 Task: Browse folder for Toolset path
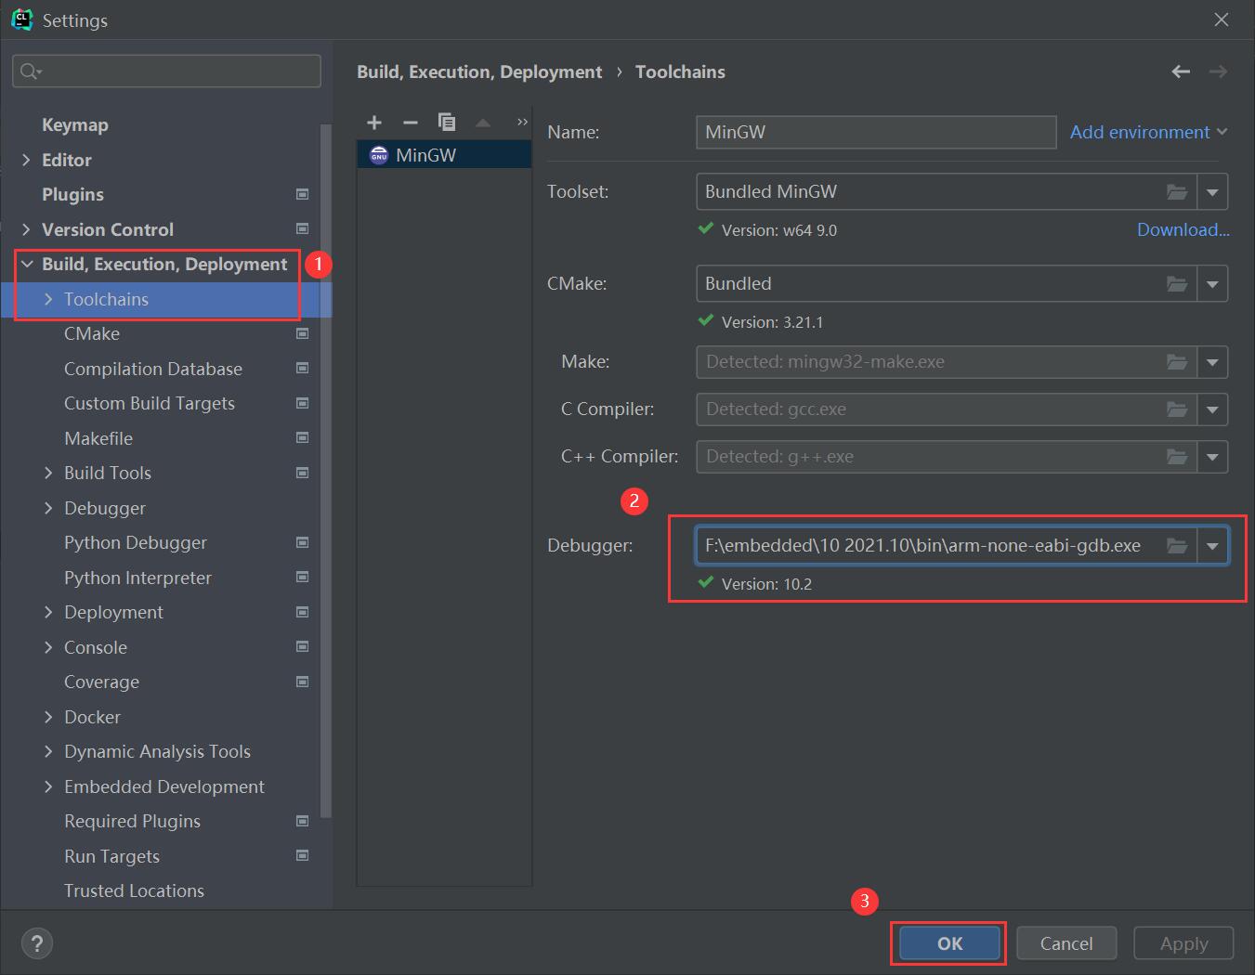click(1177, 192)
